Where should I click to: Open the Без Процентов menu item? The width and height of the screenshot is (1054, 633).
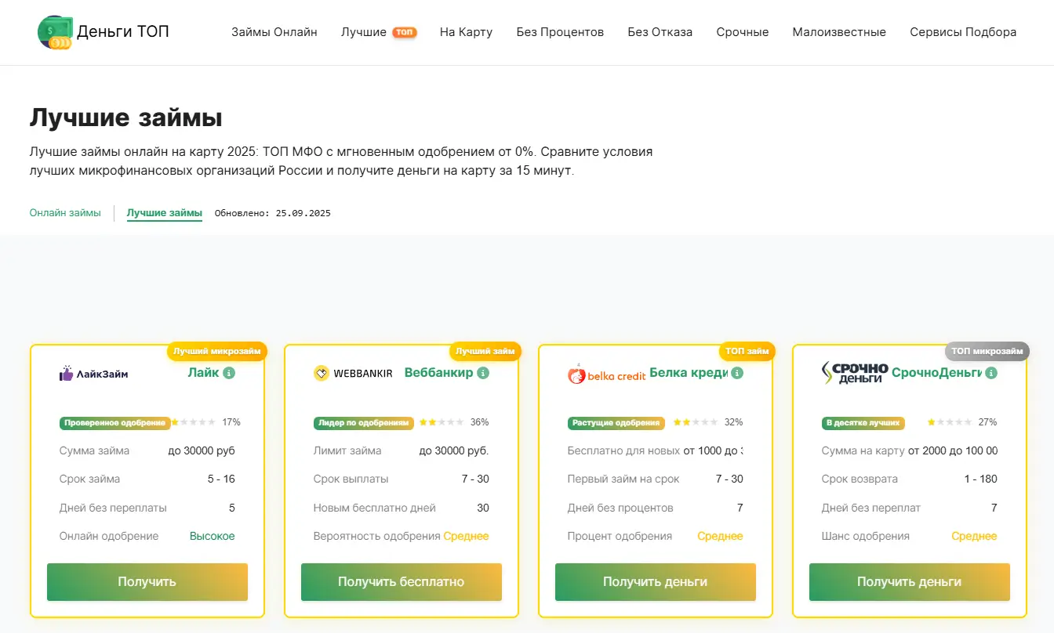click(560, 32)
